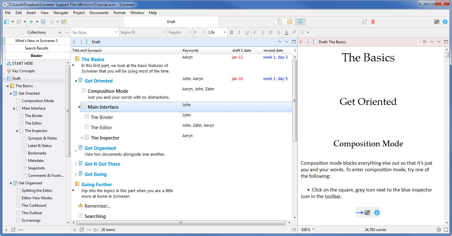Collapse Get Organised in the binder
The image size is (452, 236).
(x=11, y=183)
